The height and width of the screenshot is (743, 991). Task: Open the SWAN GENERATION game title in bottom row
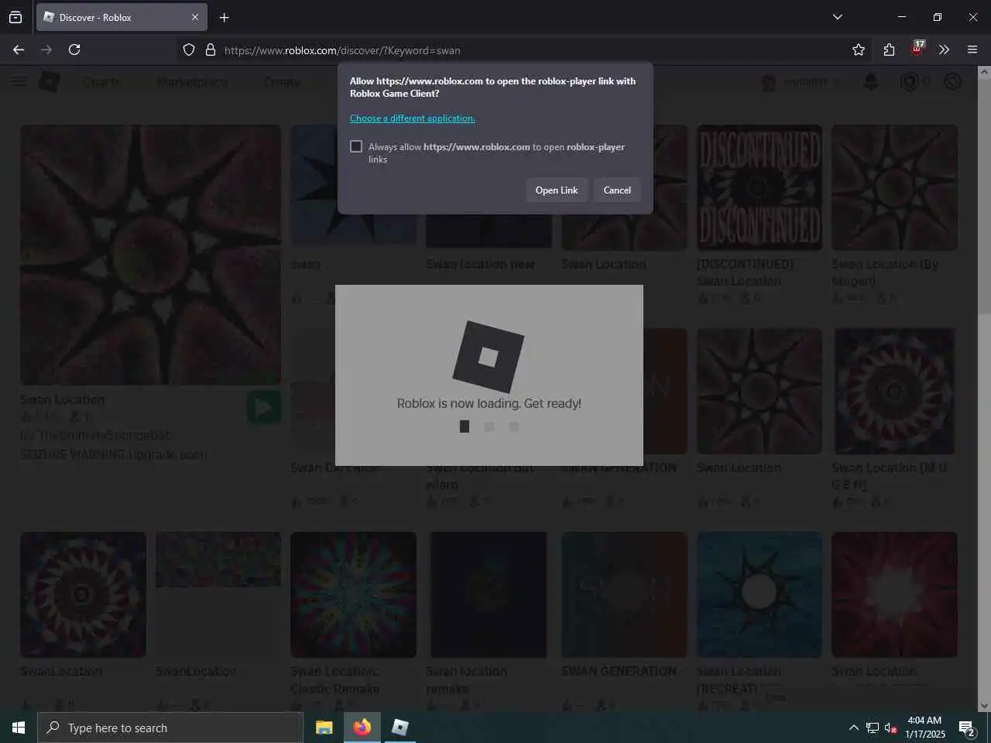pyautogui.click(x=619, y=671)
